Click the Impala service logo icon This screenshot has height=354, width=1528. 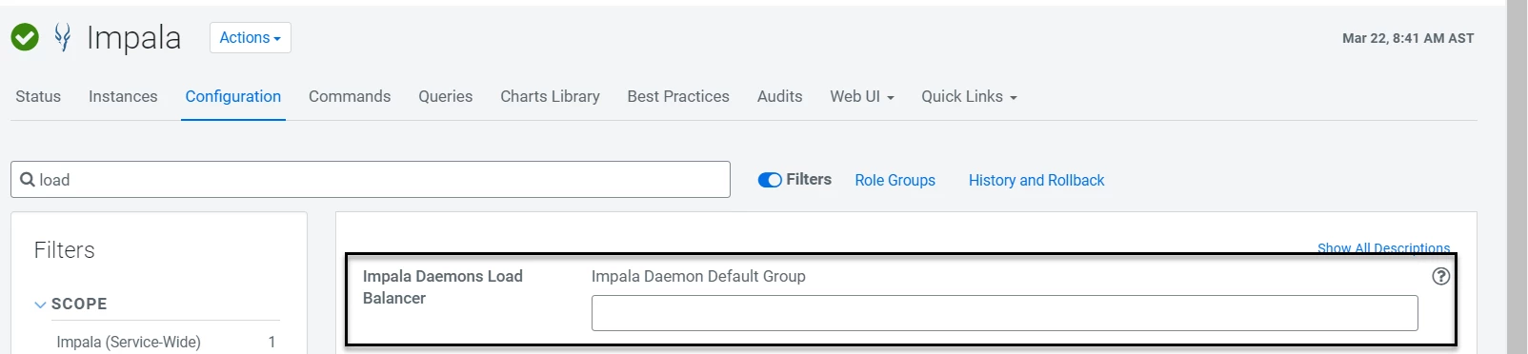coord(63,37)
